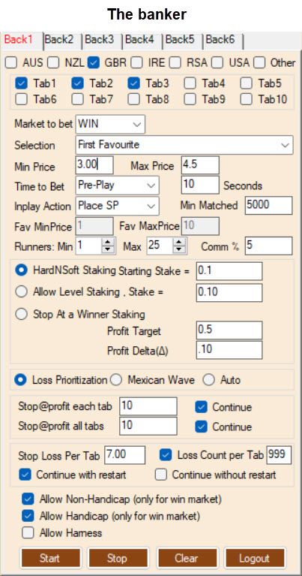Open the Inplay Action dropdown
The height and width of the screenshot is (576, 302).
tap(118, 206)
